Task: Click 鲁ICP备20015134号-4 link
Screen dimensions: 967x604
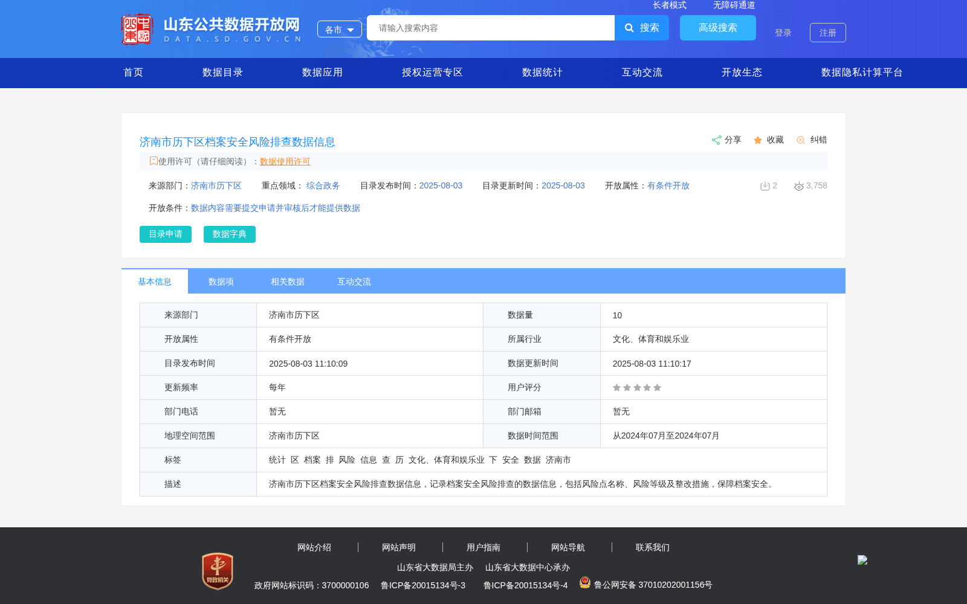Action: tap(526, 585)
